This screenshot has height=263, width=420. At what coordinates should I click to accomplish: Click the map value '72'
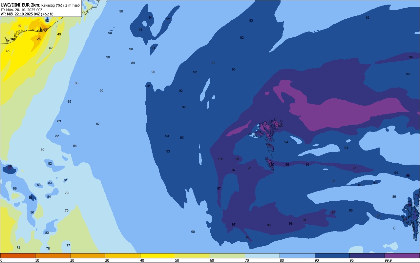[18, 248]
